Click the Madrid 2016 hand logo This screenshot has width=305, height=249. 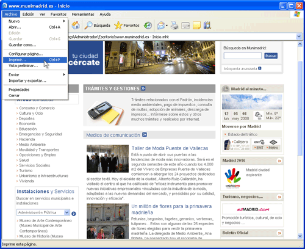click(x=232, y=178)
